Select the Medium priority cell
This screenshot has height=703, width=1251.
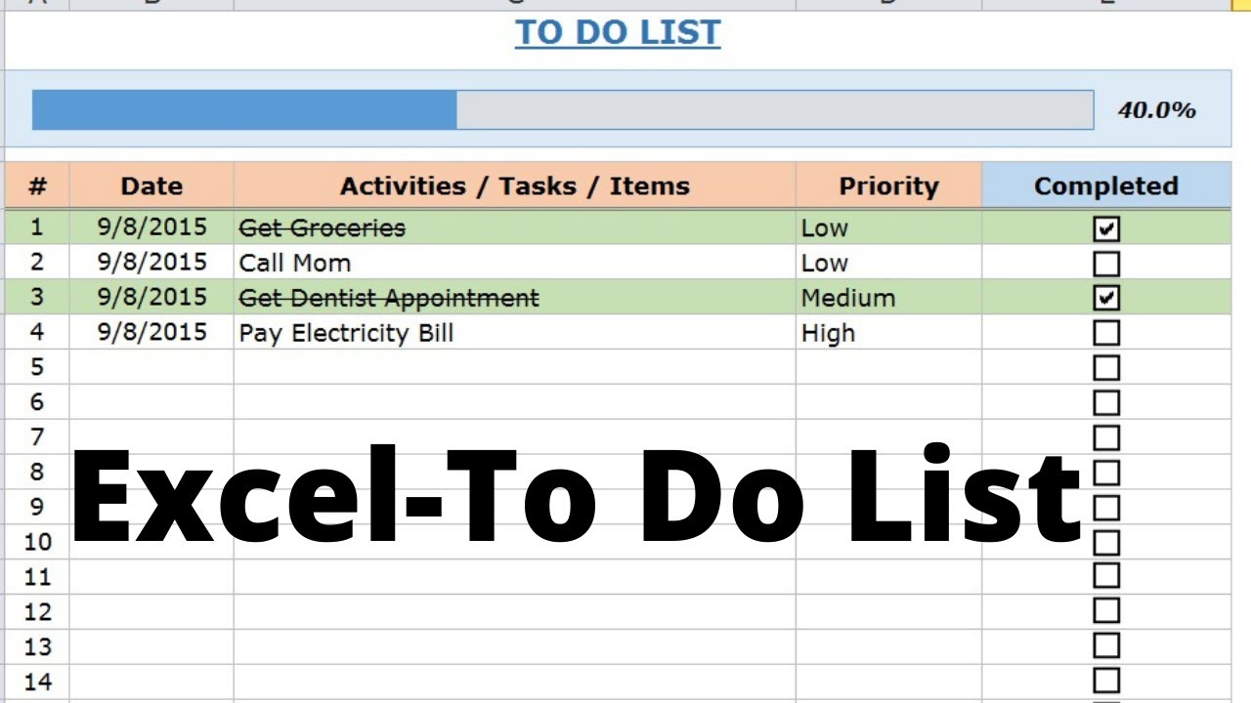pyautogui.click(x=888, y=297)
